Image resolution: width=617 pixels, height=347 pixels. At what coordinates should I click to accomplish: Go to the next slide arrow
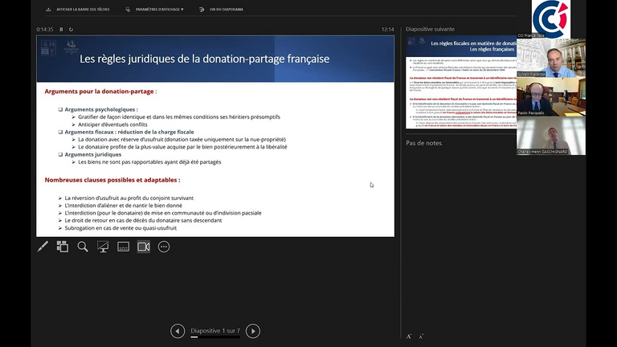(252, 331)
